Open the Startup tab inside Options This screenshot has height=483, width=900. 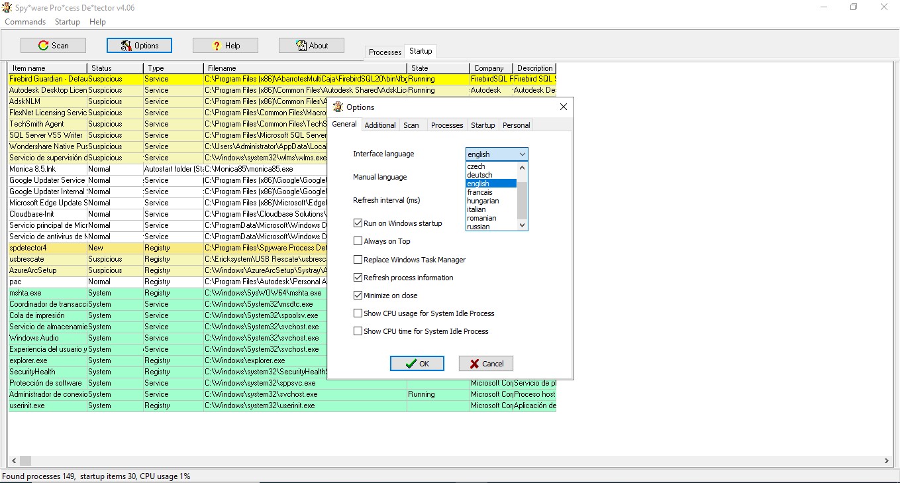tap(483, 125)
